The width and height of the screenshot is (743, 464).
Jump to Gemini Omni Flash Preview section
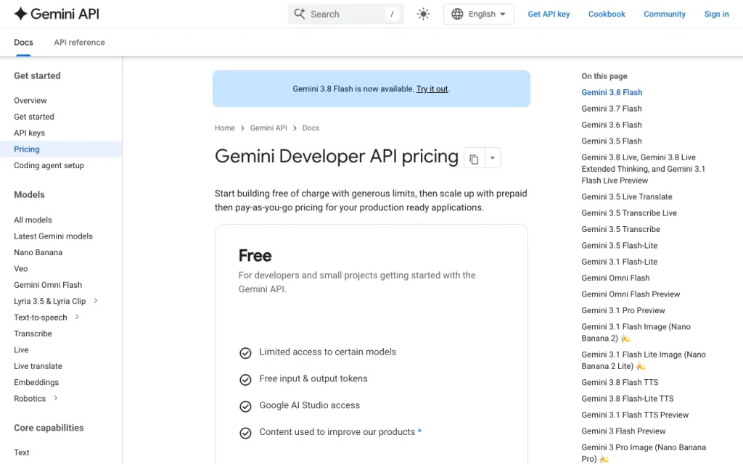[x=631, y=294]
